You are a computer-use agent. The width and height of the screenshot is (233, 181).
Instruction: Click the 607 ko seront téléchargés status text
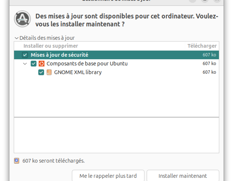(54, 161)
